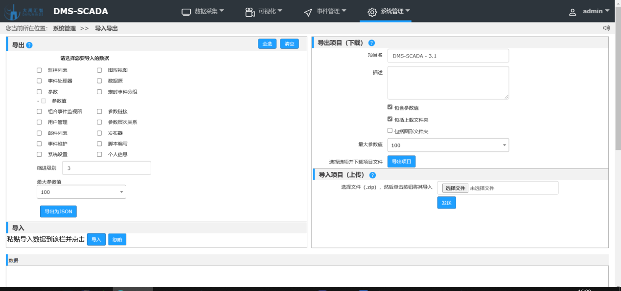
Task: Check the 监控列表 checkbox
Action: click(39, 70)
